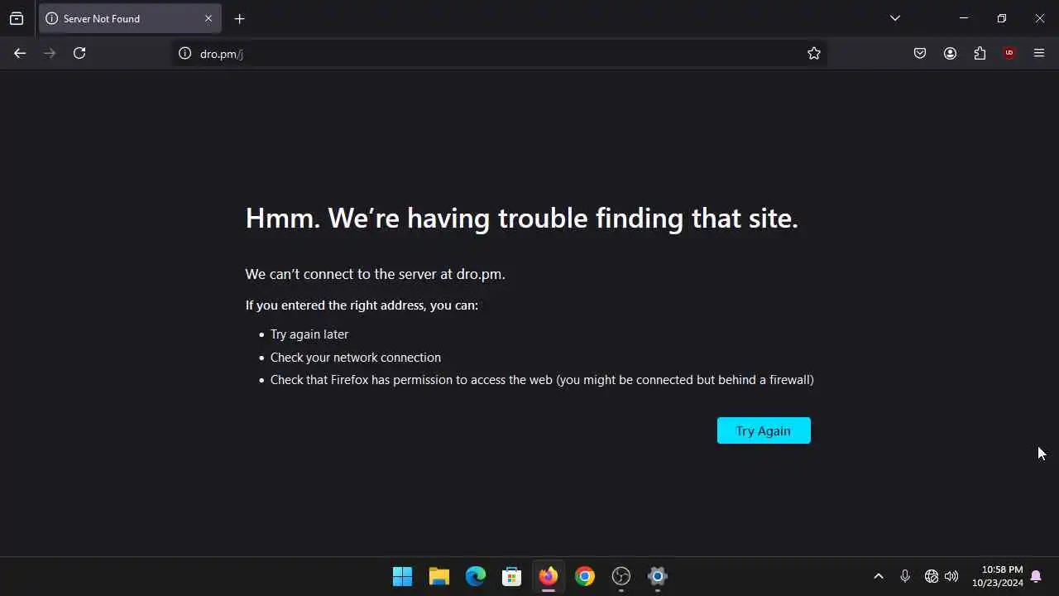The width and height of the screenshot is (1059, 596).
Task: Open a new tab
Action: [x=239, y=18]
